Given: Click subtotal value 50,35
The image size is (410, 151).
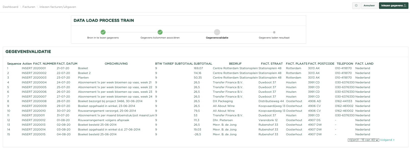Looking at the screenshot, I should click(x=198, y=78).
